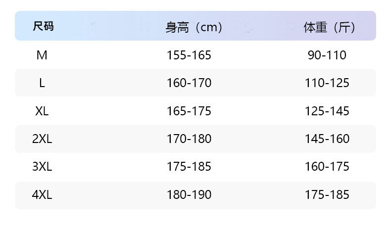Select the 3XL size label
This screenshot has width=391, height=236.
(42, 167)
